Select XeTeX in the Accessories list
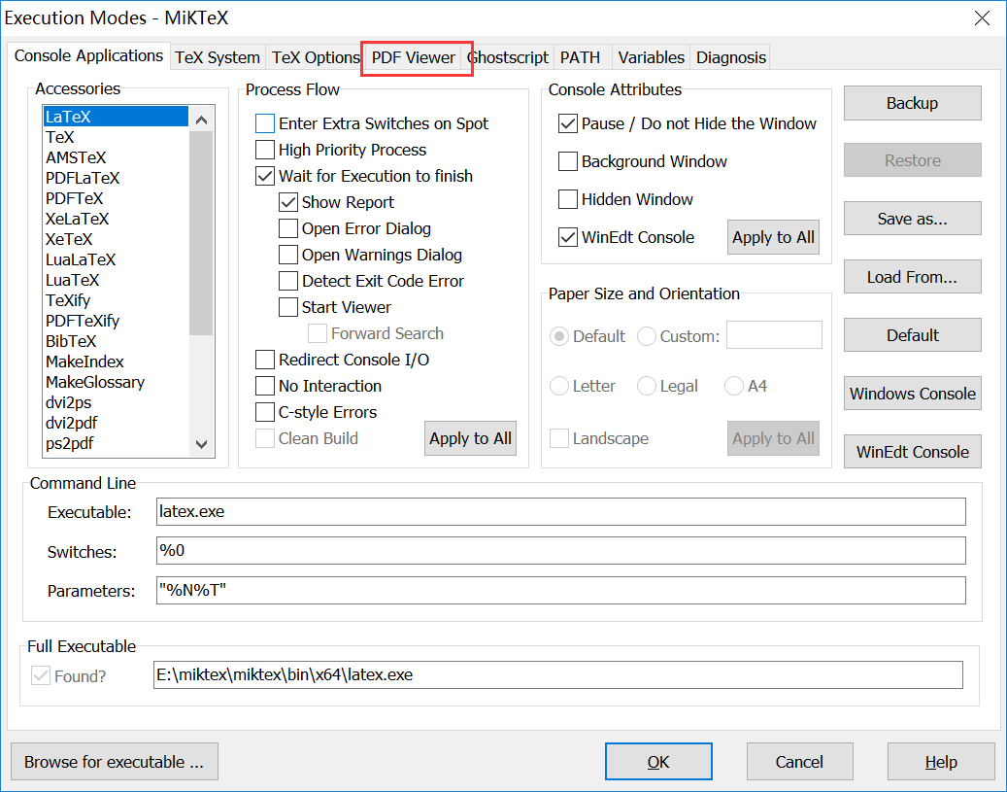This screenshot has width=1007, height=792. (116, 239)
